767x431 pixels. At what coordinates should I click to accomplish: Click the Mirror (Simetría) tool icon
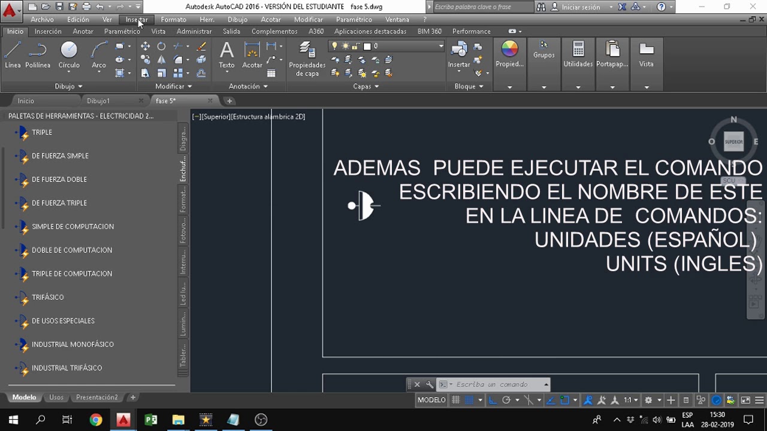pos(161,59)
